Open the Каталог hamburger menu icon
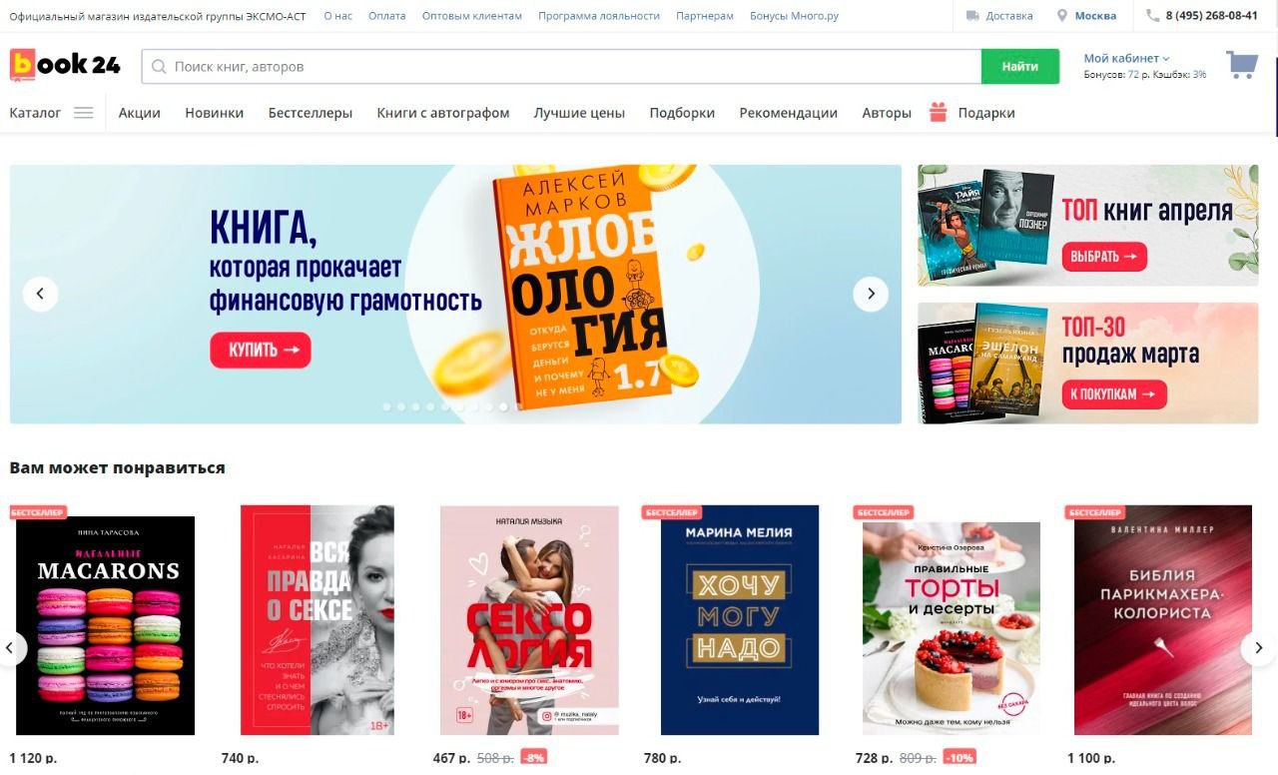 [x=83, y=113]
